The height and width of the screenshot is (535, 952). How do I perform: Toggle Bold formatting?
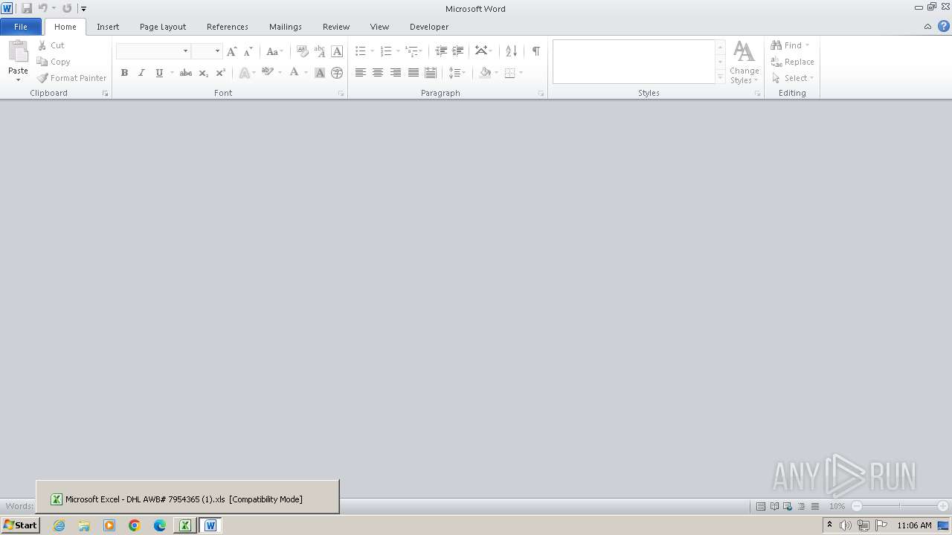click(x=124, y=73)
